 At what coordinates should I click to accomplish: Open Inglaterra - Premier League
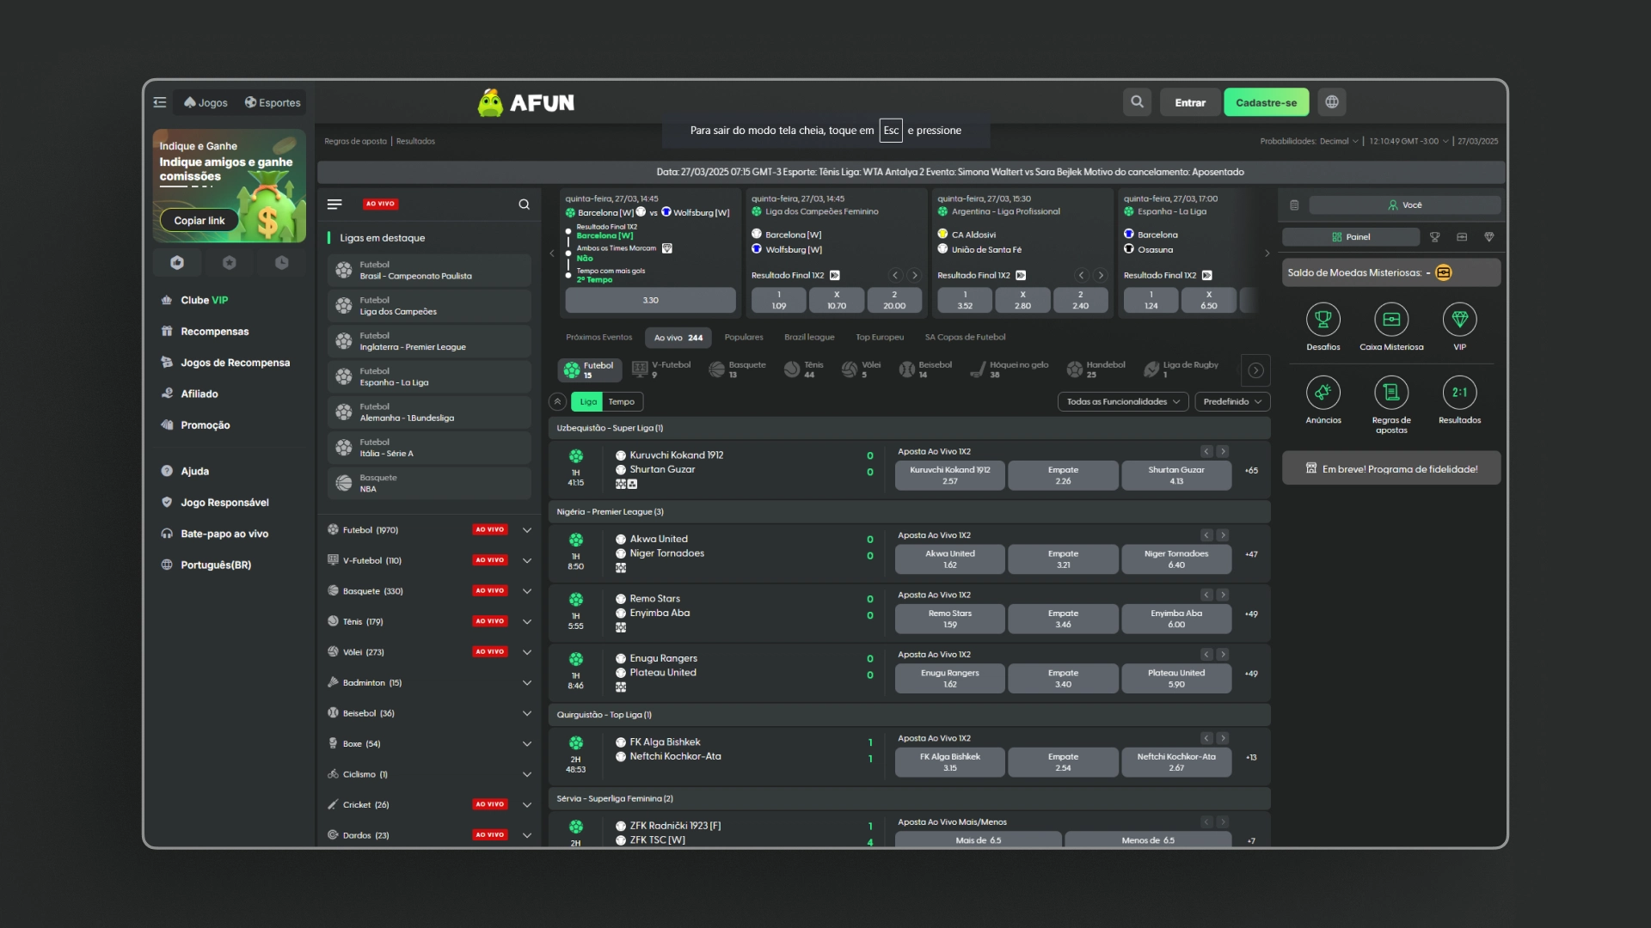pyautogui.click(x=429, y=342)
